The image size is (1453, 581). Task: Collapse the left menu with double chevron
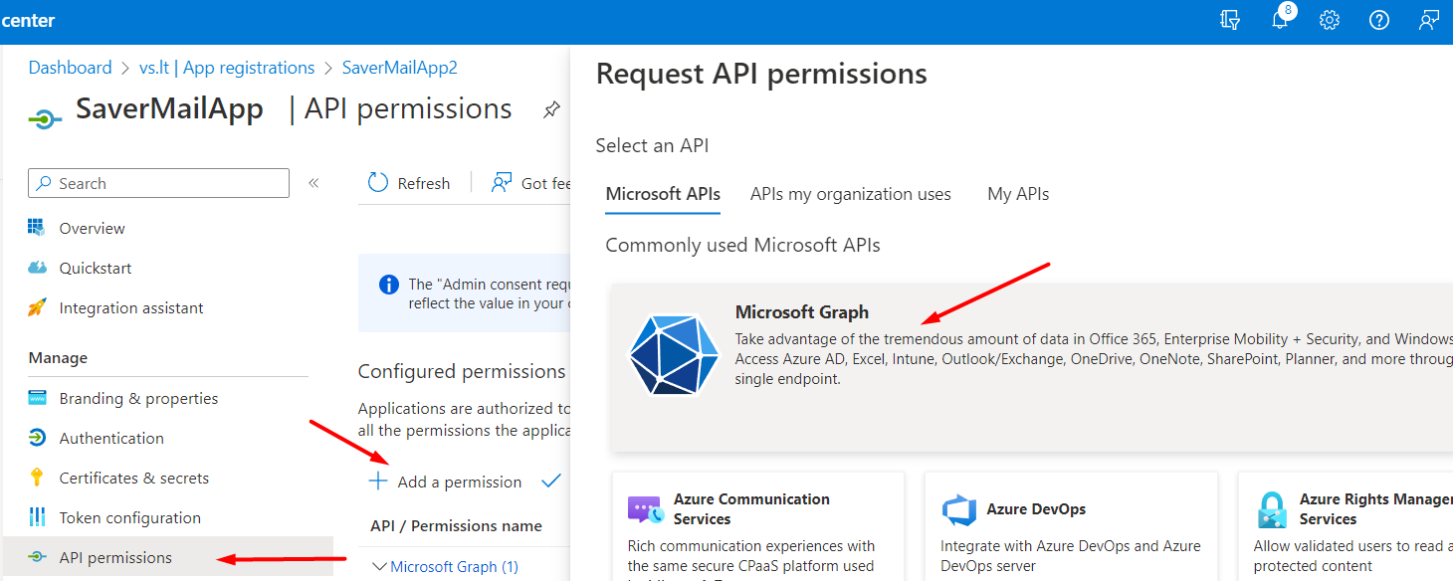(313, 183)
